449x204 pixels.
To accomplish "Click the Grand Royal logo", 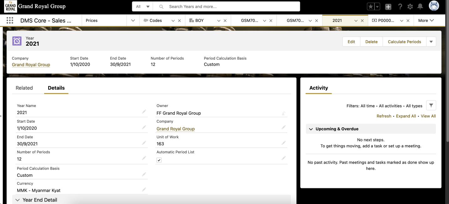I will tap(10, 6).
